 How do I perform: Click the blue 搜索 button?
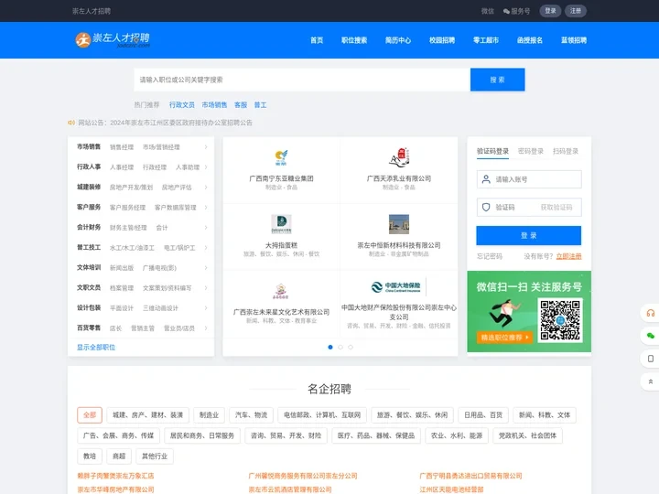498,80
